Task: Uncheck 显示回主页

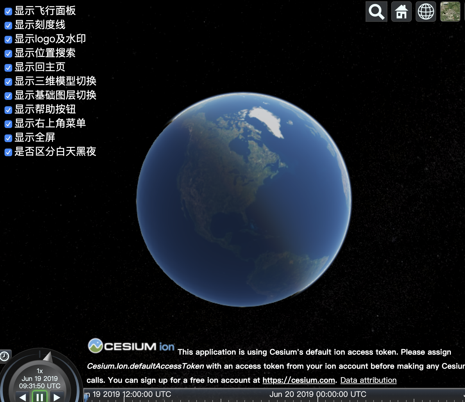Action: [8, 67]
